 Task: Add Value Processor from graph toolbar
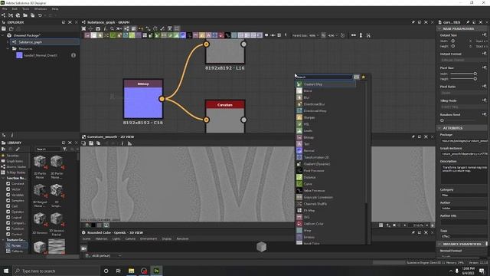(227, 35)
